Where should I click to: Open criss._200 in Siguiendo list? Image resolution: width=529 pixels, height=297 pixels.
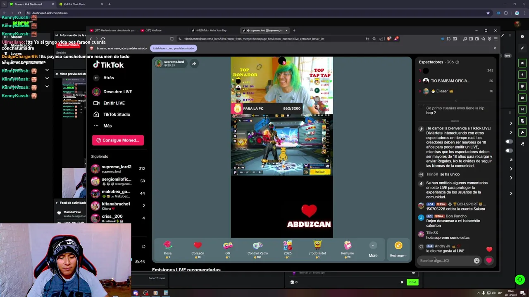[118, 218]
